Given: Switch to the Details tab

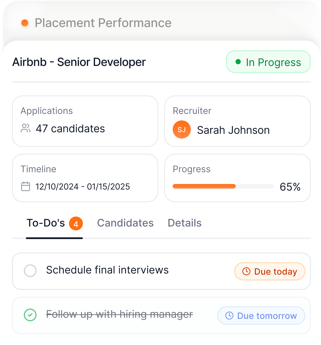Looking at the screenshot, I should pos(184,223).
